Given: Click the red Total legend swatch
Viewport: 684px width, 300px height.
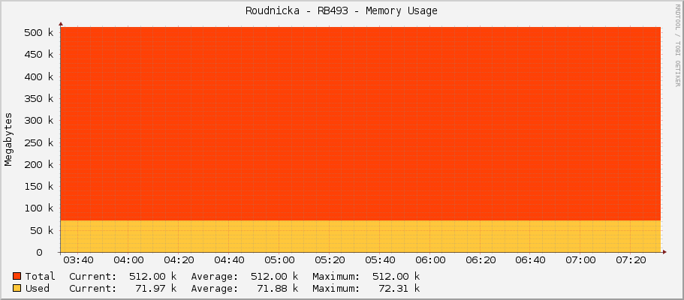Looking at the screenshot, I should (17, 276).
